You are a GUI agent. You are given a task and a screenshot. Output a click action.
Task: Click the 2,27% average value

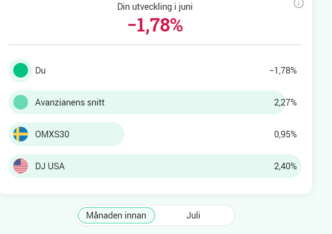coord(285,102)
